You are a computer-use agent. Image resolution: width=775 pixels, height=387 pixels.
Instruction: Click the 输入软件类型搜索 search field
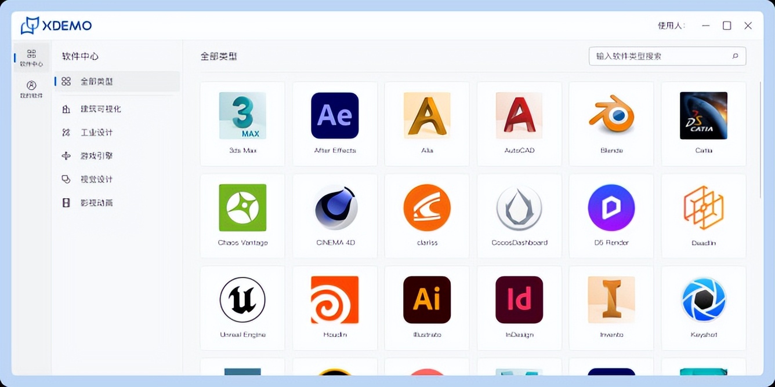[x=667, y=56]
